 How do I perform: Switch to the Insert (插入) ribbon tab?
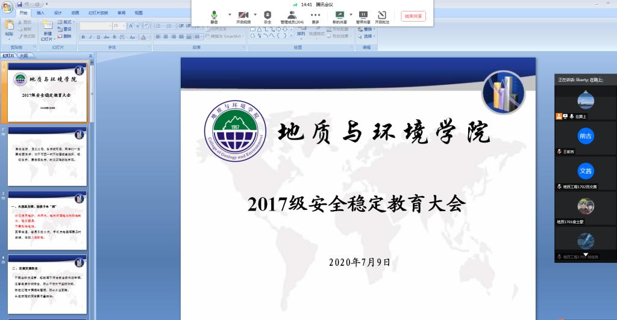(40, 12)
